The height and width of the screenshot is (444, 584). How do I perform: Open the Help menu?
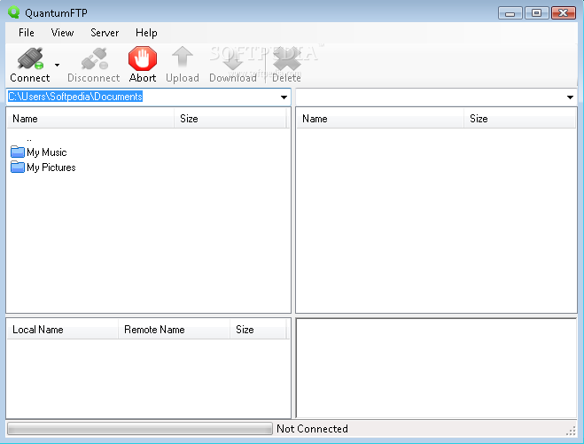point(146,33)
